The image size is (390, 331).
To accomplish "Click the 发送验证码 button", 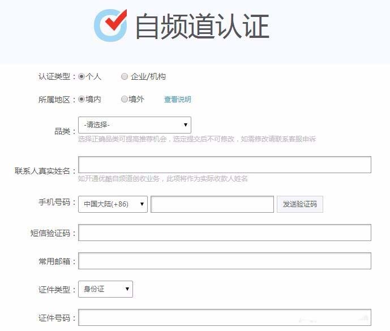I will click(299, 204).
